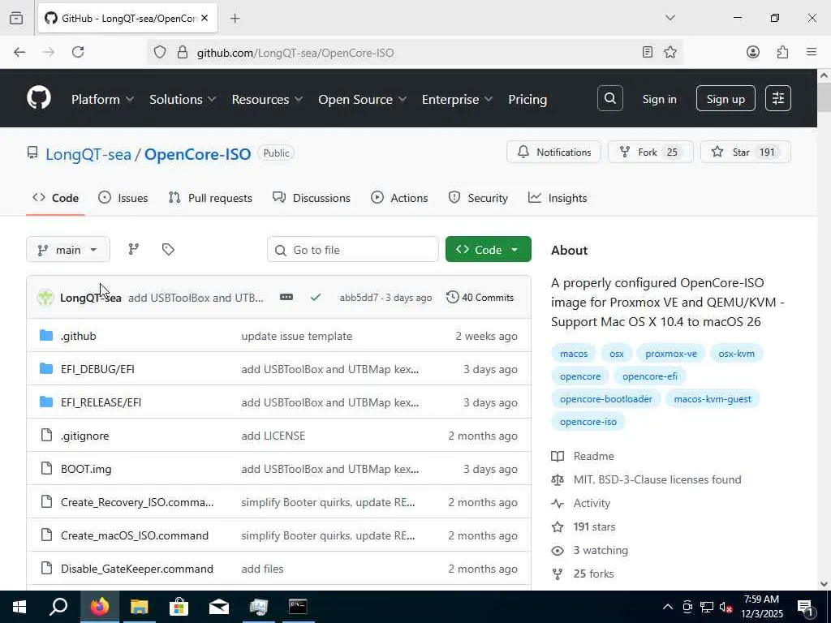Viewport: 831px width, 623px height.
Task: Open the tracking protection shield icon
Action: (160, 53)
